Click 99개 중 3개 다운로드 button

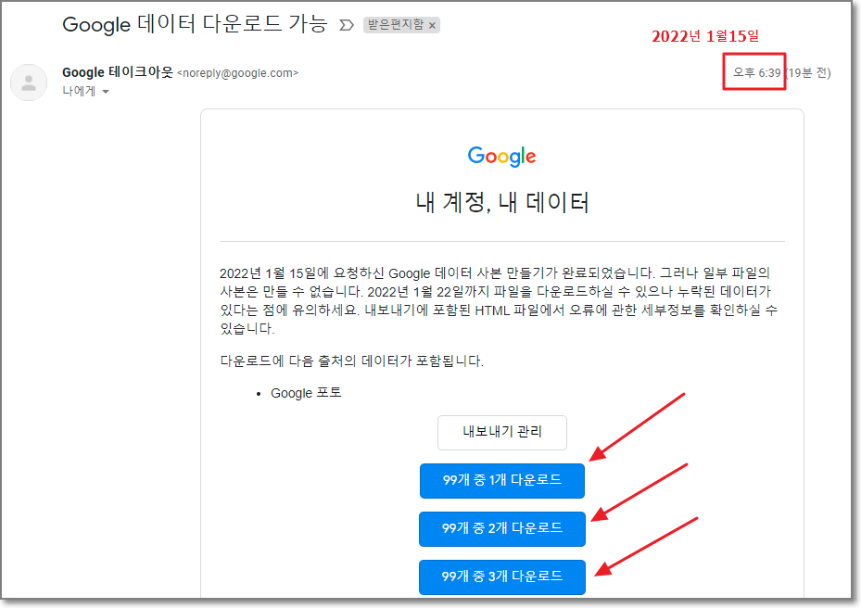(502, 576)
